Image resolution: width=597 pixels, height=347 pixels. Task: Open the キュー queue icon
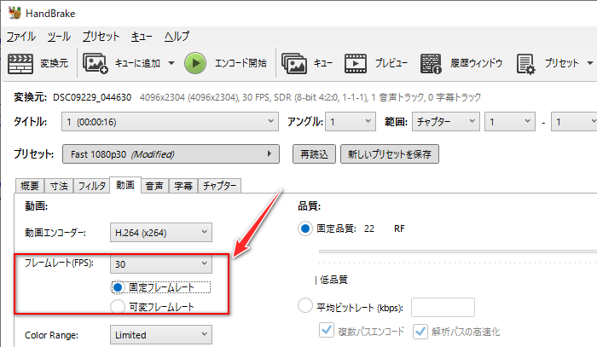point(294,63)
